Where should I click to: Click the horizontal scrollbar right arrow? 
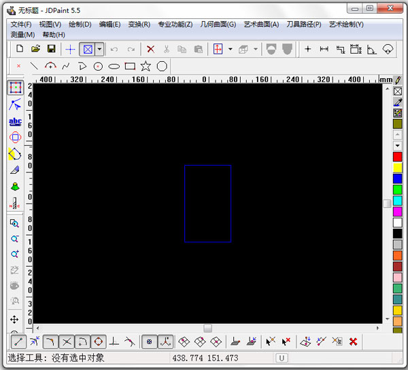click(377, 328)
